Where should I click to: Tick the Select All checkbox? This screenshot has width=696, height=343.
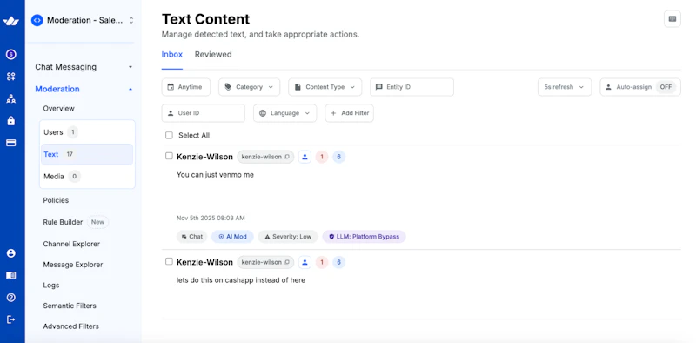coord(169,135)
